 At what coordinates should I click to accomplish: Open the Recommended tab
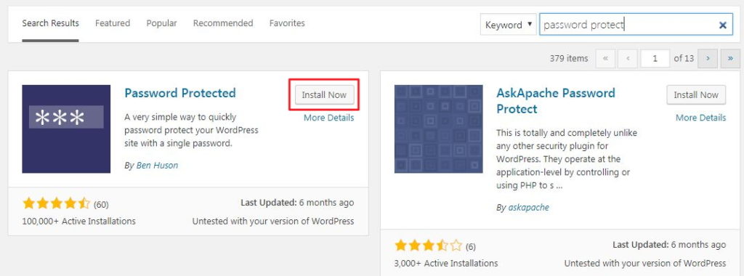(223, 23)
